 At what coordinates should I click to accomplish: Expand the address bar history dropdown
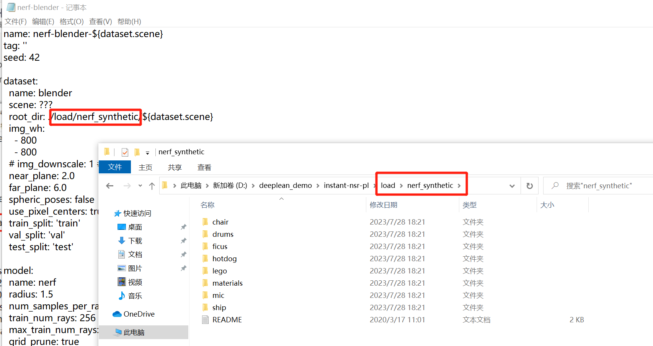point(512,186)
